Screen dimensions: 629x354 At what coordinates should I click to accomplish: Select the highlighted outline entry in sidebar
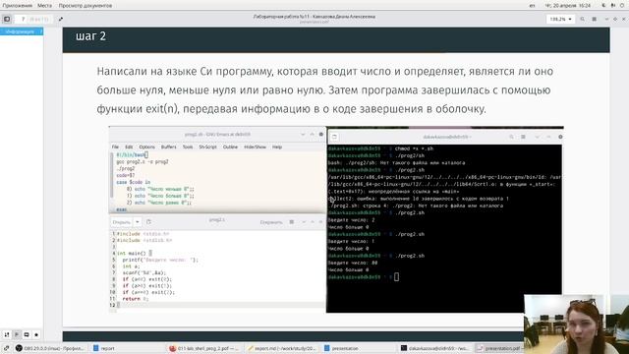pos(22,31)
